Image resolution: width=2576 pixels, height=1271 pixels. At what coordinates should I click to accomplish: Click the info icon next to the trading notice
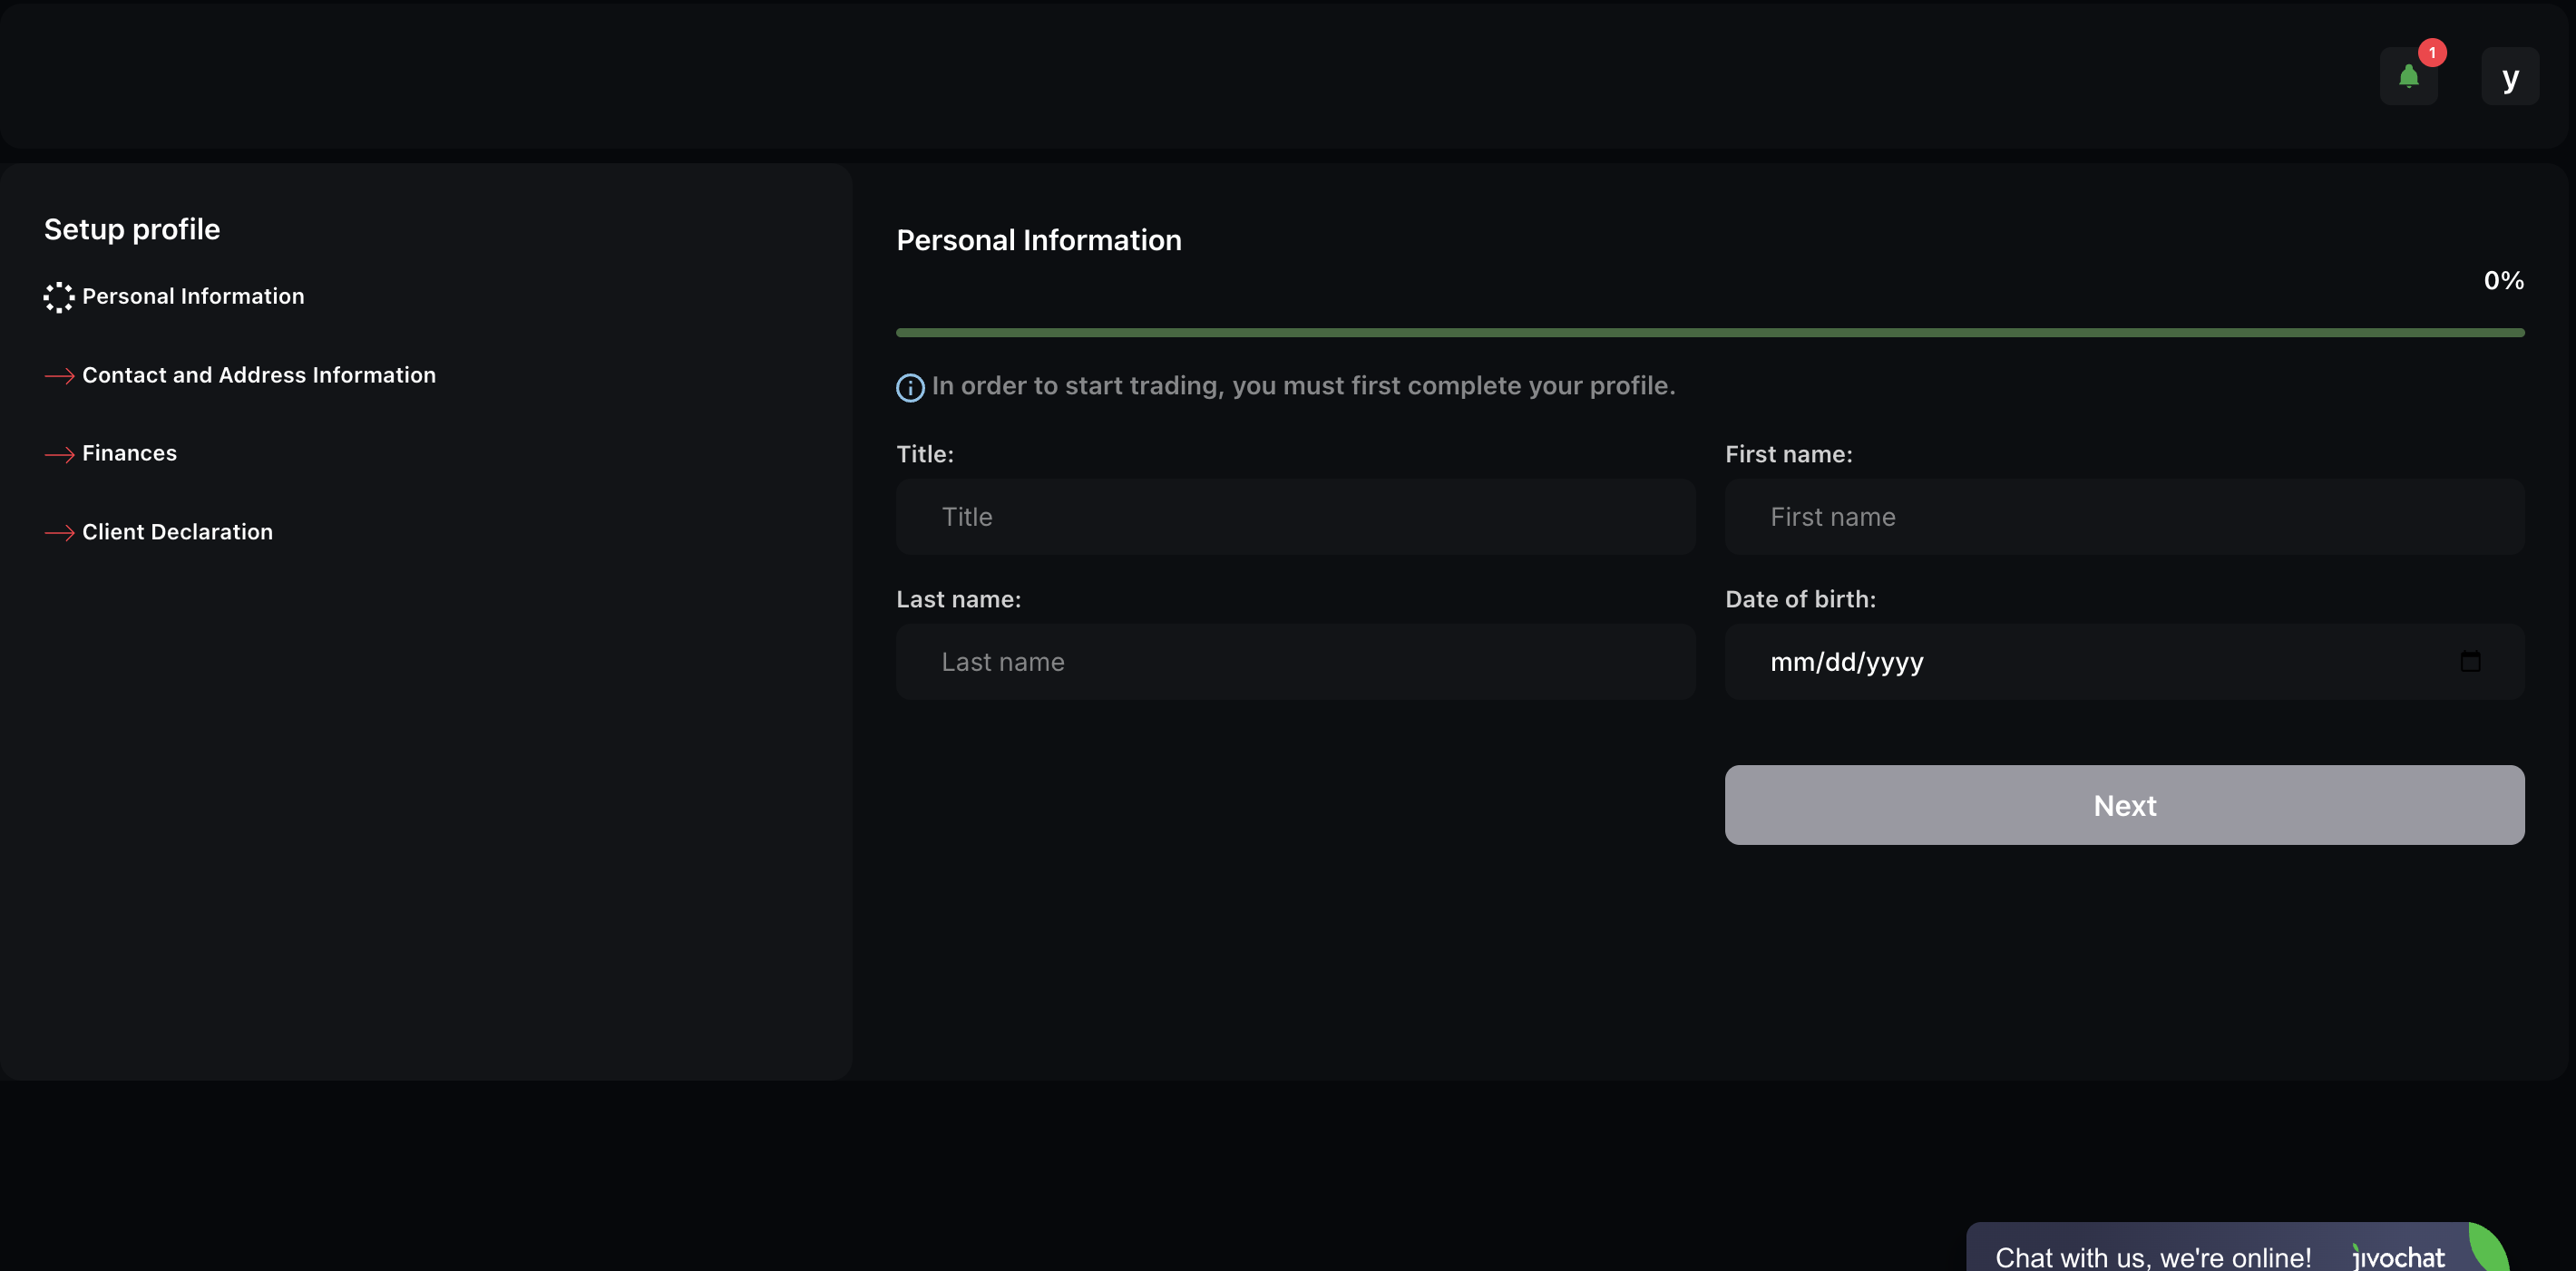coord(909,388)
